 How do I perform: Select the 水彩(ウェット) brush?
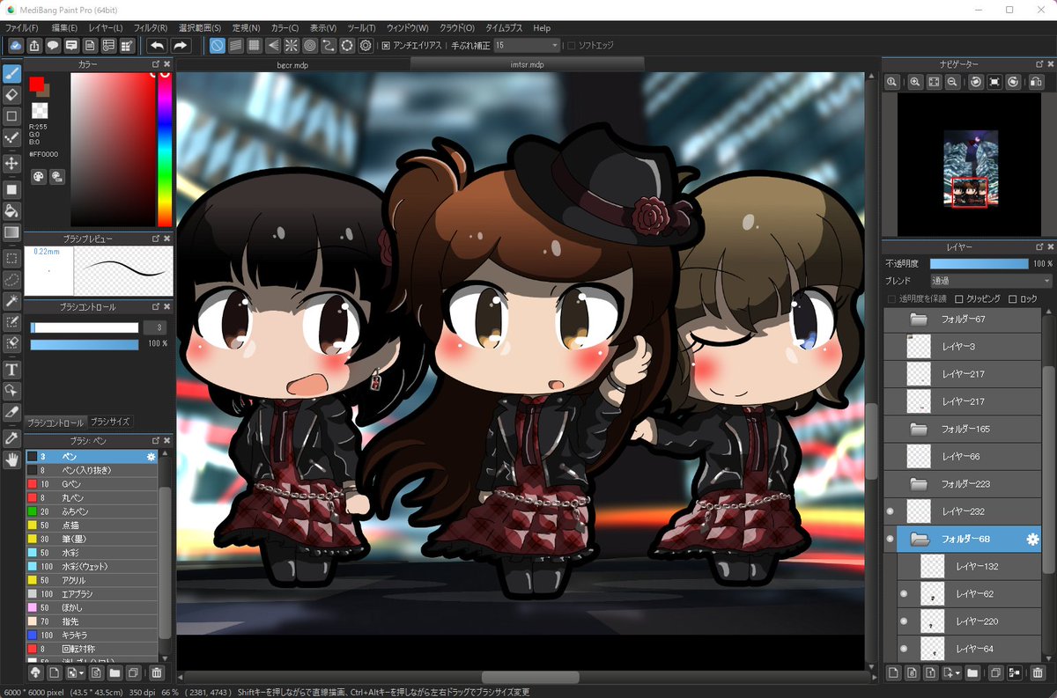[92, 567]
